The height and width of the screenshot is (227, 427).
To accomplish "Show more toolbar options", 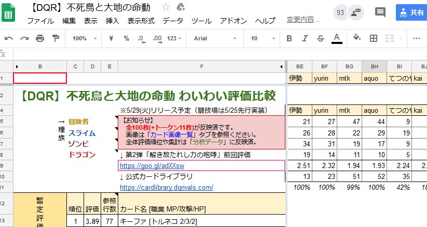I will (417, 39).
